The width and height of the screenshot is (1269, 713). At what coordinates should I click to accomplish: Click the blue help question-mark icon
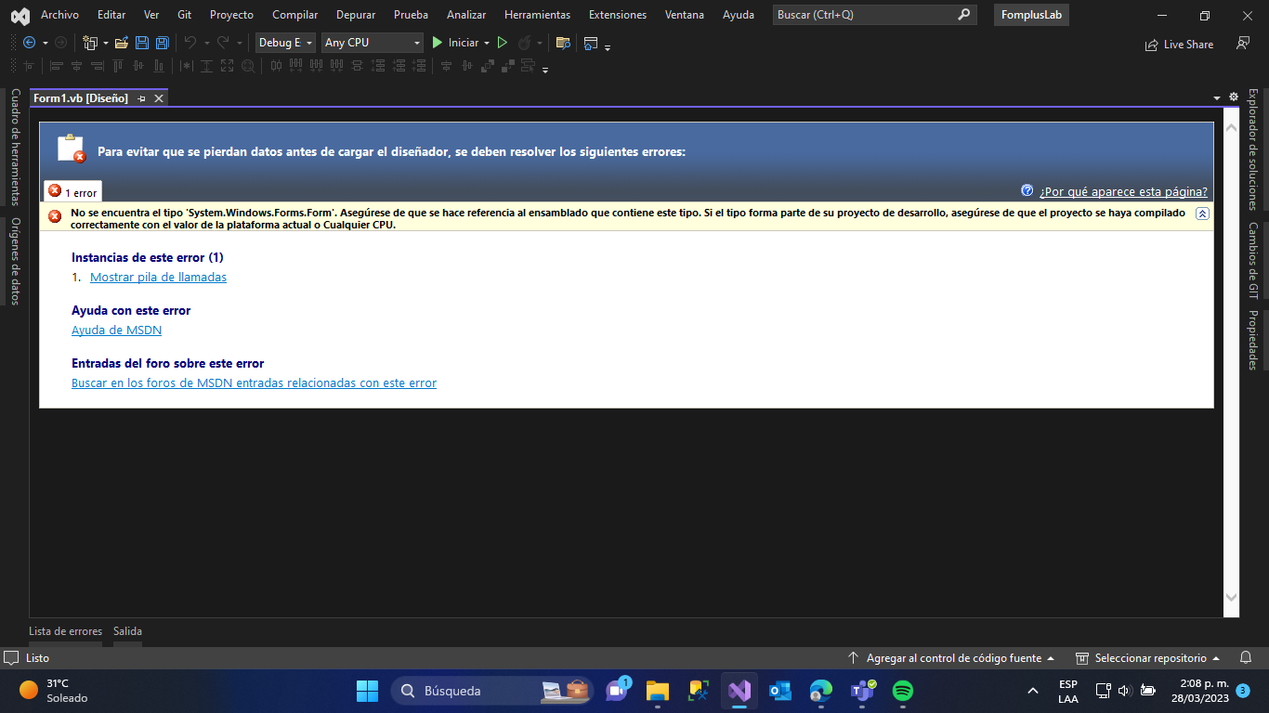(x=1027, y=190)
